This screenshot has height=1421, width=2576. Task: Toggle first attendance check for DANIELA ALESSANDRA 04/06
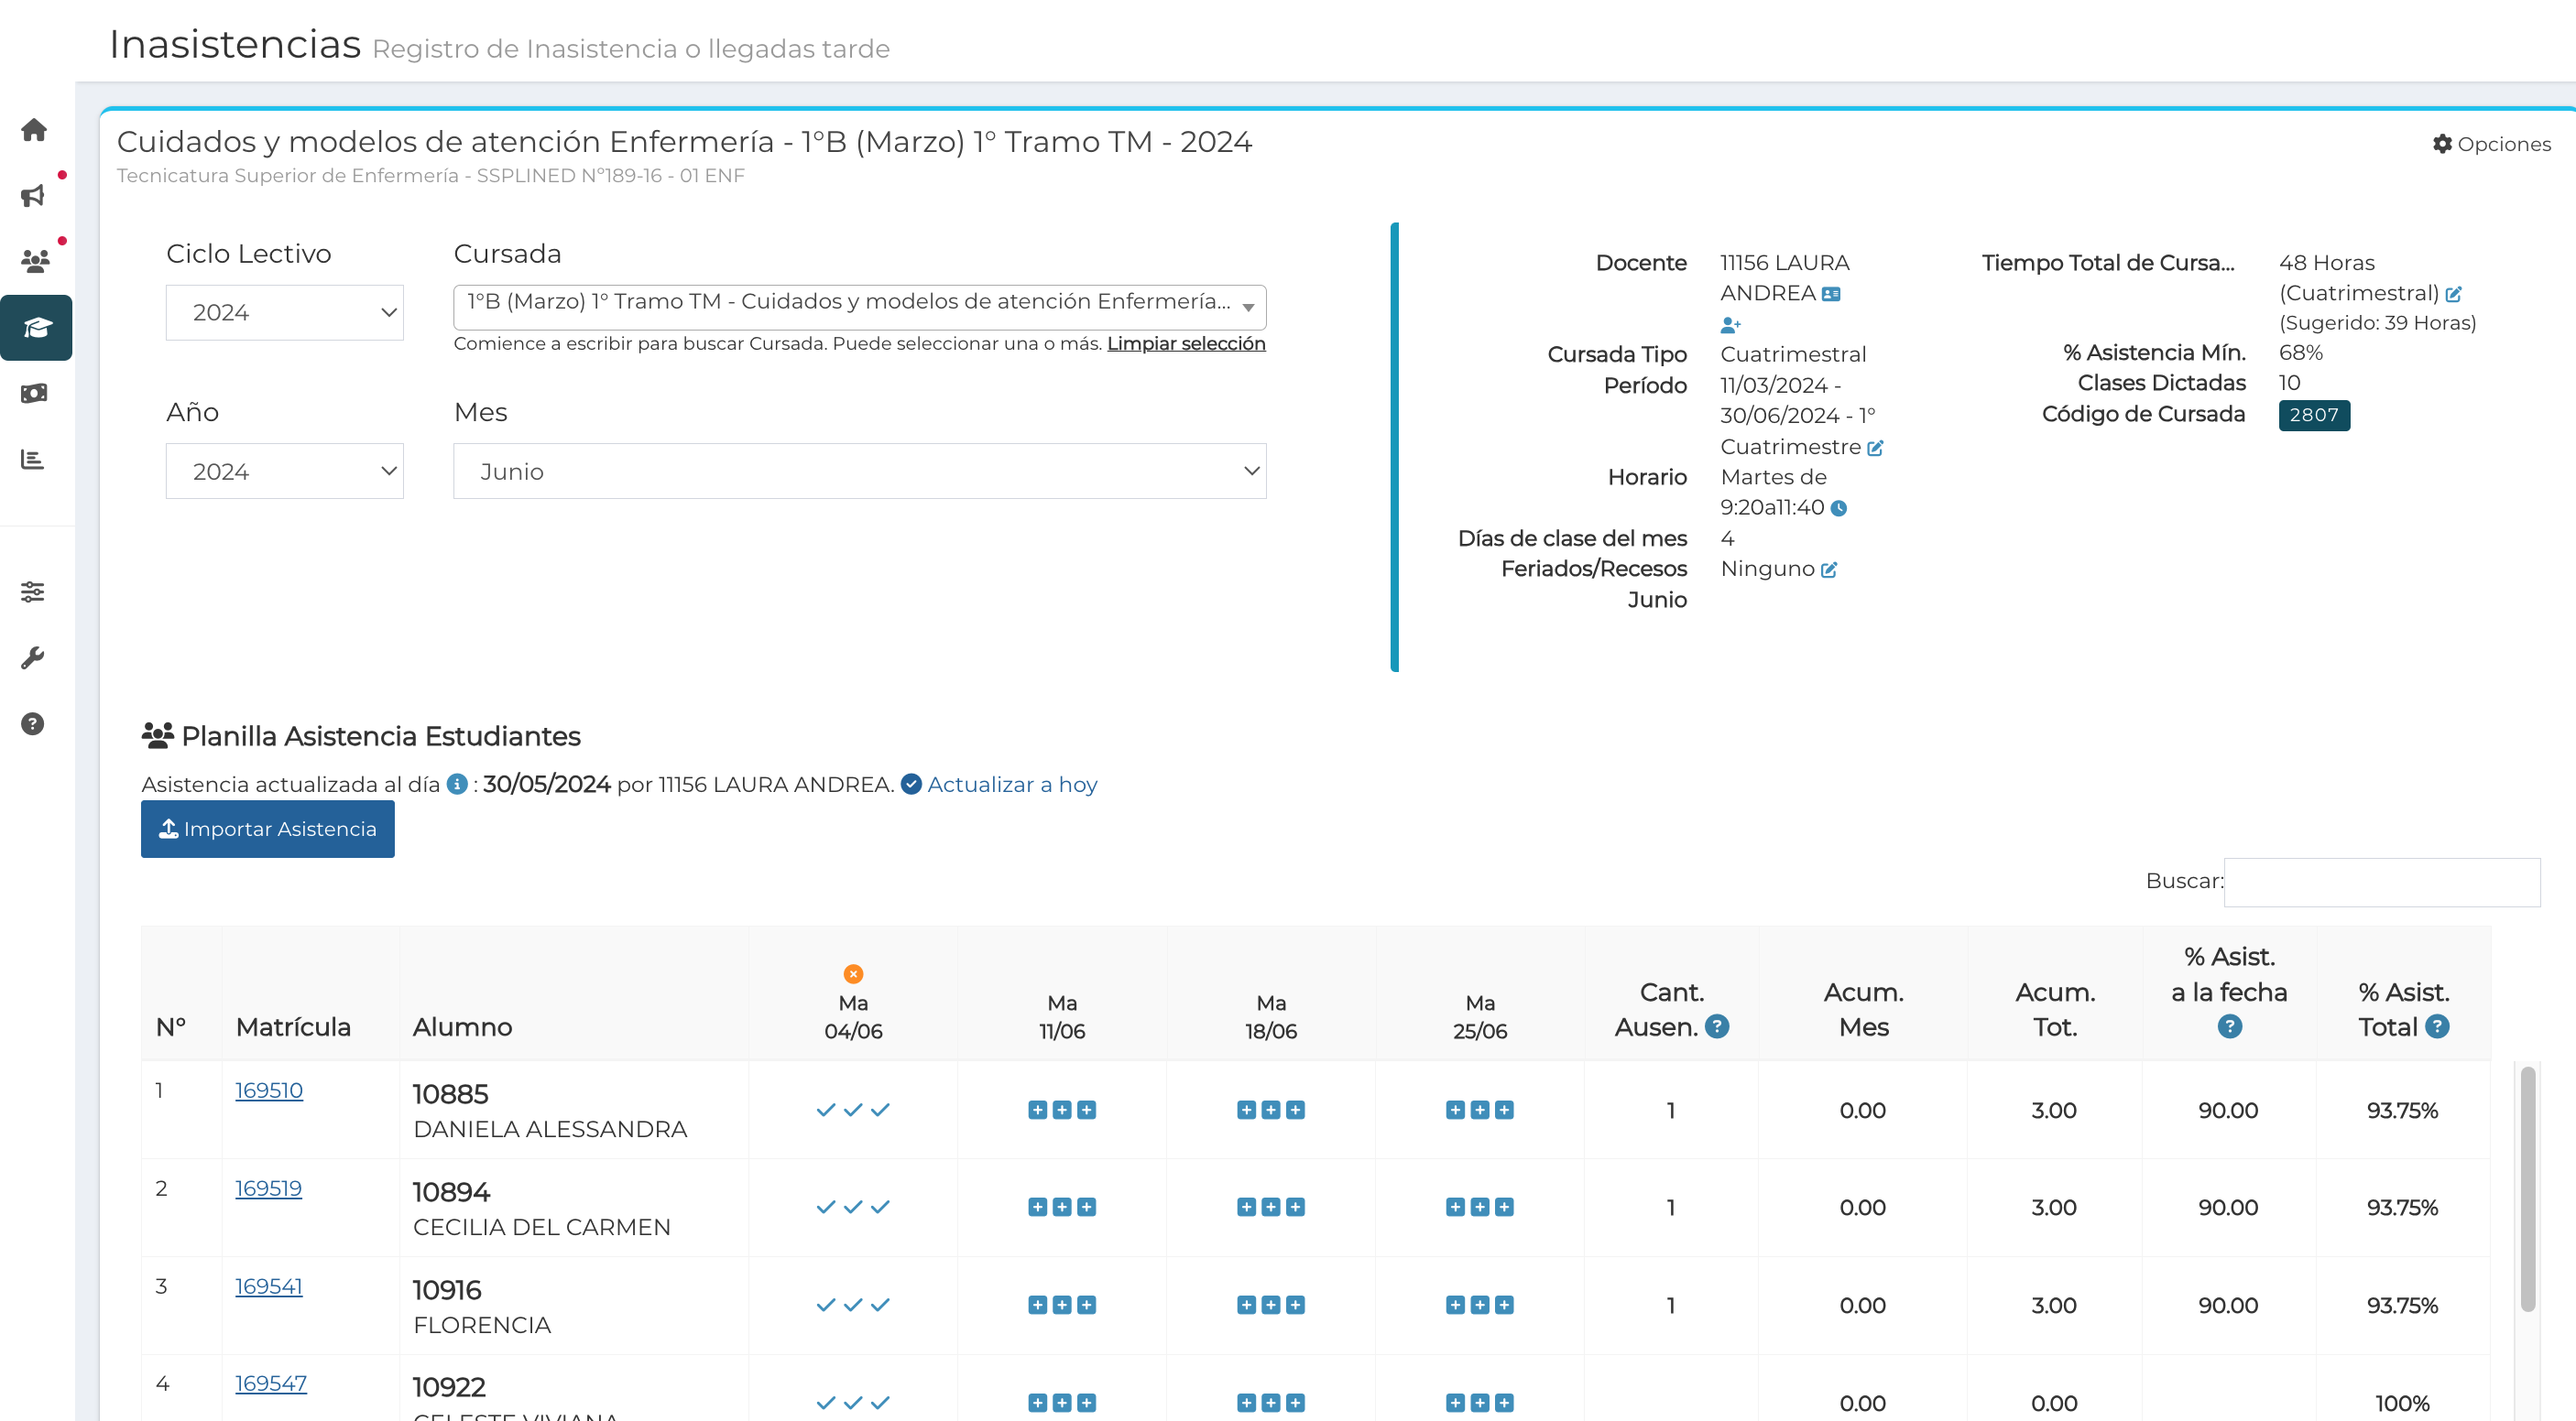tap(826, 1111)
